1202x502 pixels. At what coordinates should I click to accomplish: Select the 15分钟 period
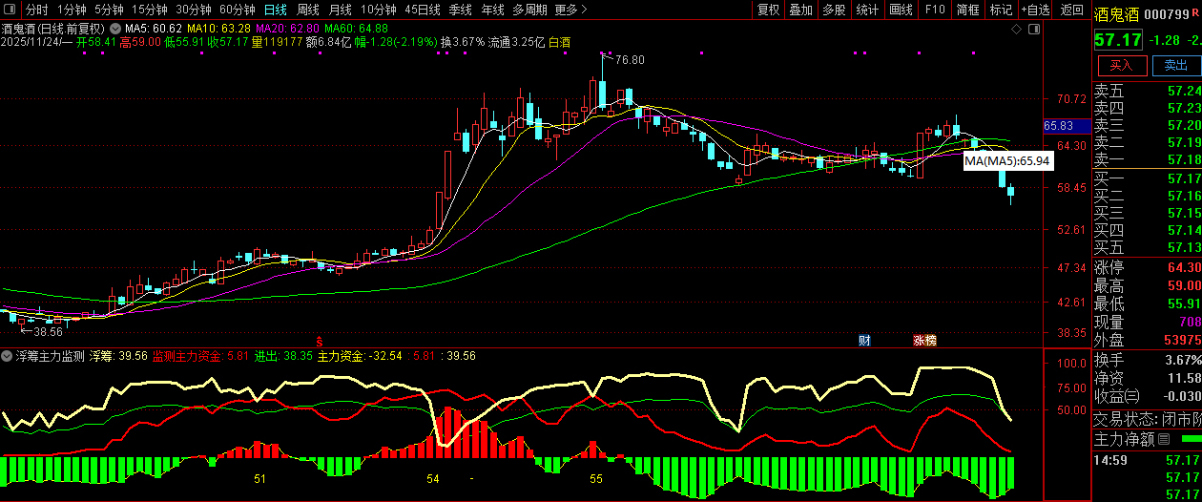point(149,10)
